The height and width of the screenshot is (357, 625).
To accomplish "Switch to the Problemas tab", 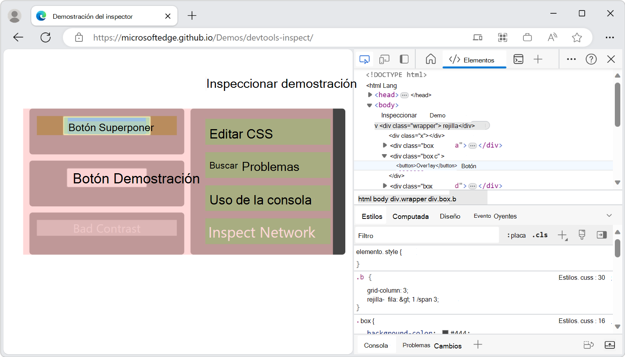I will tap(416, 345).
